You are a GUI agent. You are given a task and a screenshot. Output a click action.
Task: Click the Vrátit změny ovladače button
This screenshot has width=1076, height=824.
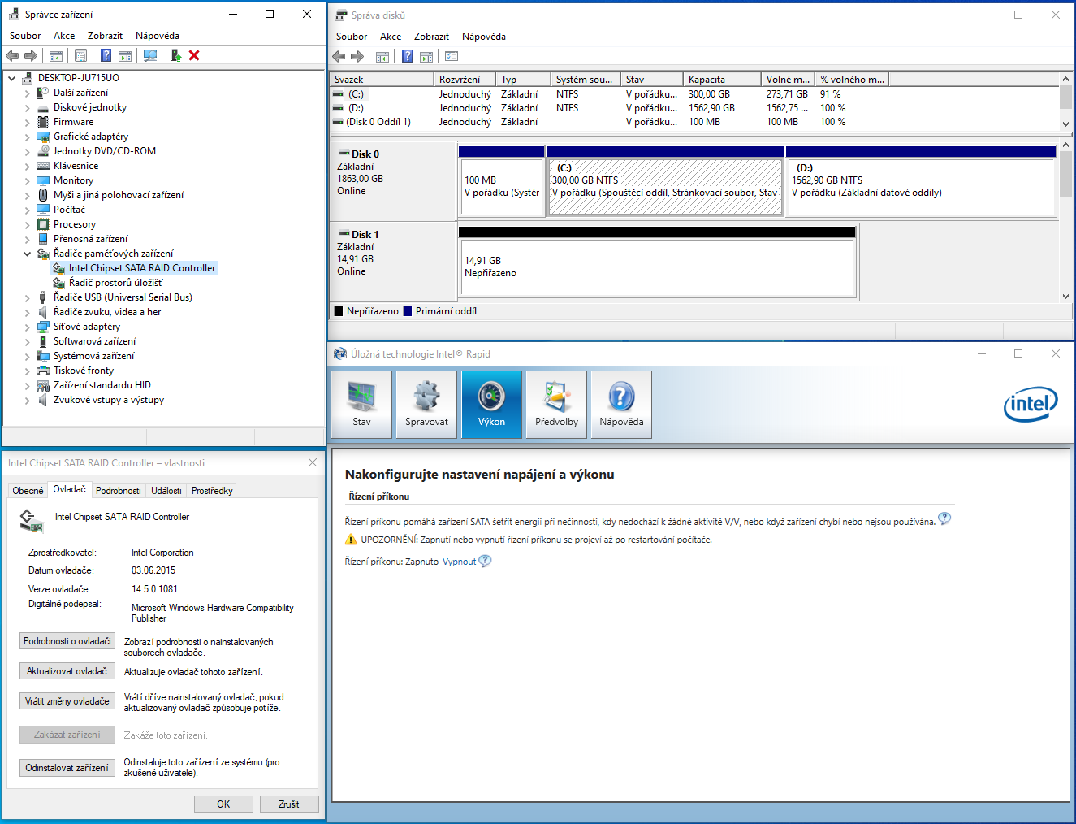point(67,701)
